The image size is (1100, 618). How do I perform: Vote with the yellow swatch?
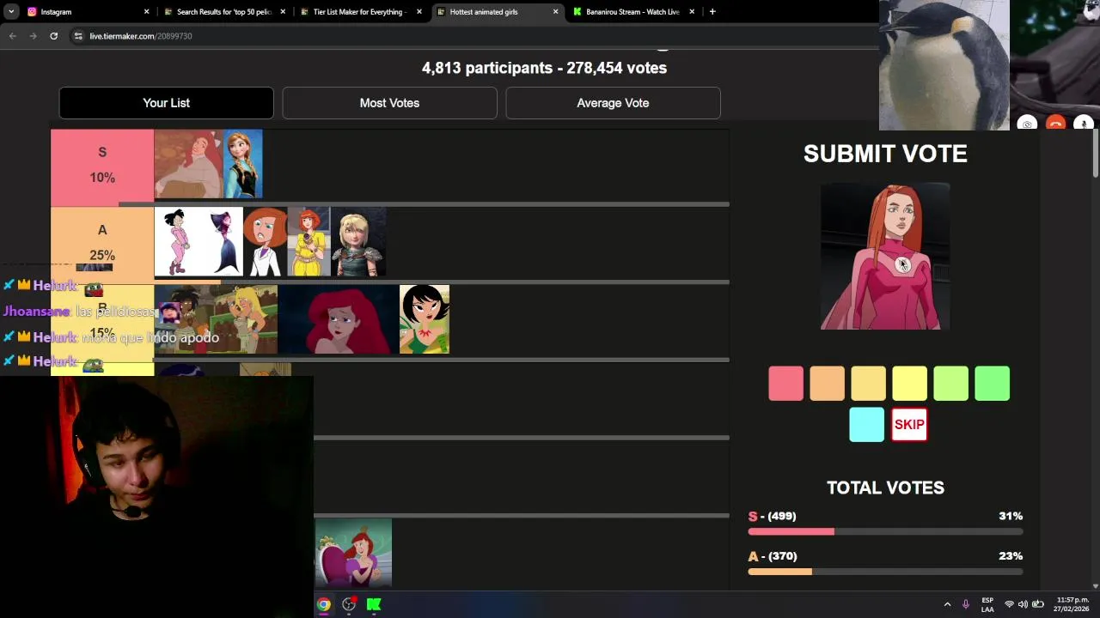909,384
